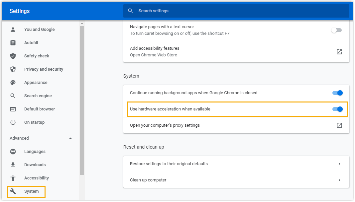Toggle Navigate pages with a text cursor
This screenshot has width=355, height=202.
(x=336, y=30)
